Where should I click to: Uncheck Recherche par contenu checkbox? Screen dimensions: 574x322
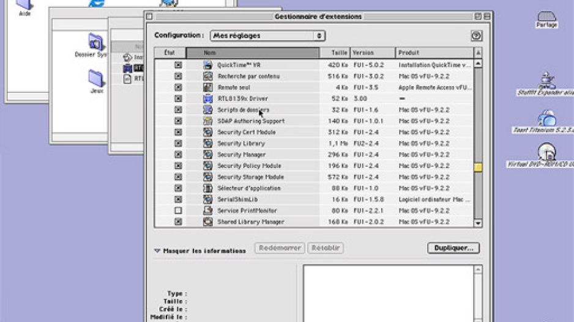(x=178, y=76)
